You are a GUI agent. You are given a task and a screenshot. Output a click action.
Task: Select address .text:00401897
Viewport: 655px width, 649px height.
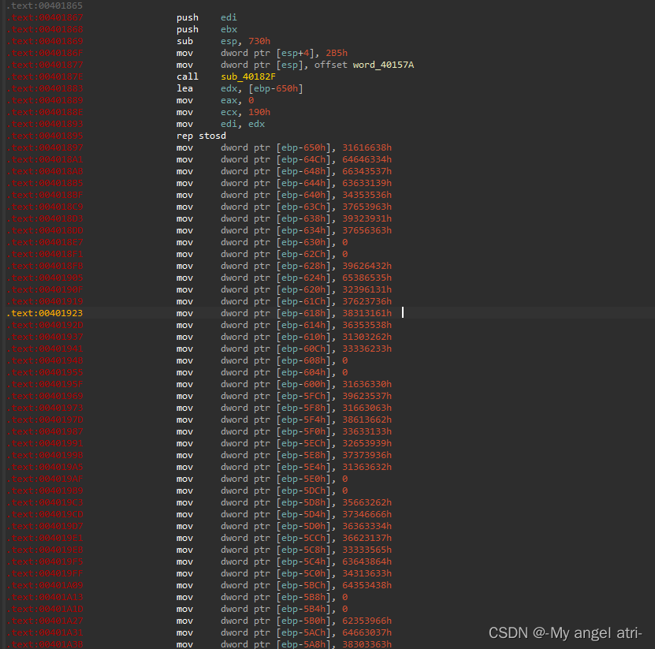point(45,148)
